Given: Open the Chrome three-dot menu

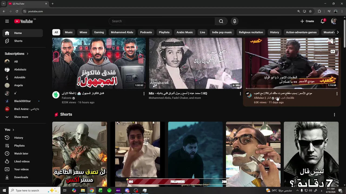Looking at the screenshot, I should (x=342, y=11).
